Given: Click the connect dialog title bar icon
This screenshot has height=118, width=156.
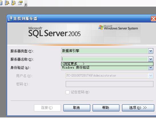Looking at the screenshot, I should point(10,18).
